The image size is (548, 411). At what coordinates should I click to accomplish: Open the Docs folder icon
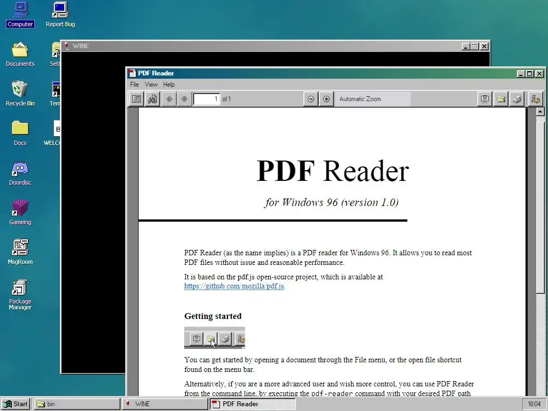20,133
